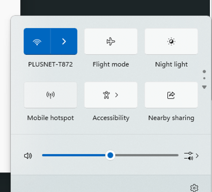Click the Flight mode label text
The width and height of the screenshot is (212, 192).
click(x=111, y=64)
